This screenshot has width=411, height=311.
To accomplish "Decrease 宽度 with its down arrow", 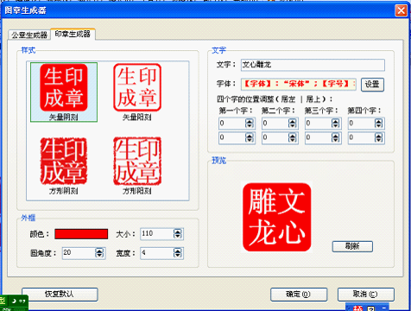I will pyautogui.click(x=178, y=256).
